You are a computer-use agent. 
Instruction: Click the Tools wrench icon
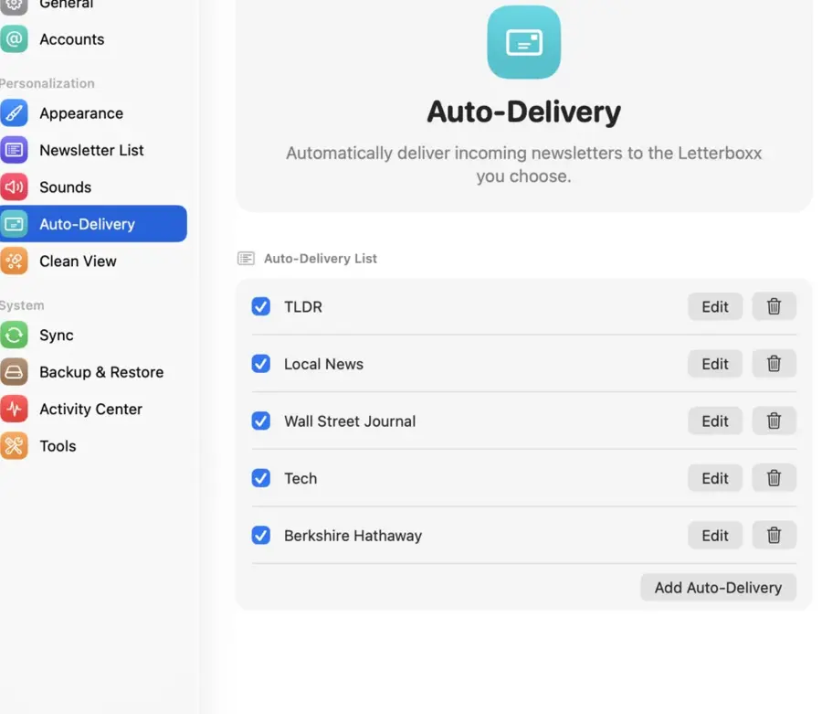(14, 446)
